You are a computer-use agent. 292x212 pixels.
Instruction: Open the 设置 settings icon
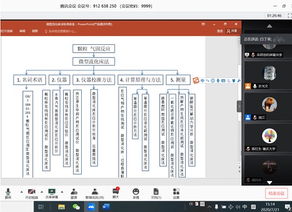coord(176,193)
